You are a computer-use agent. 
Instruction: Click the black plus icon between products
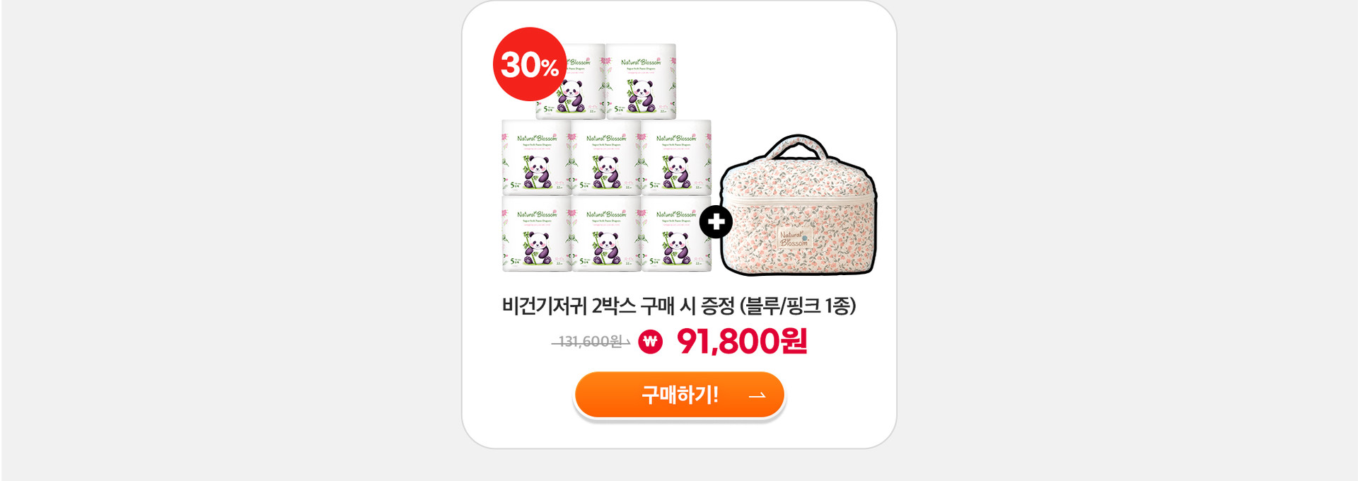[716, 222]
